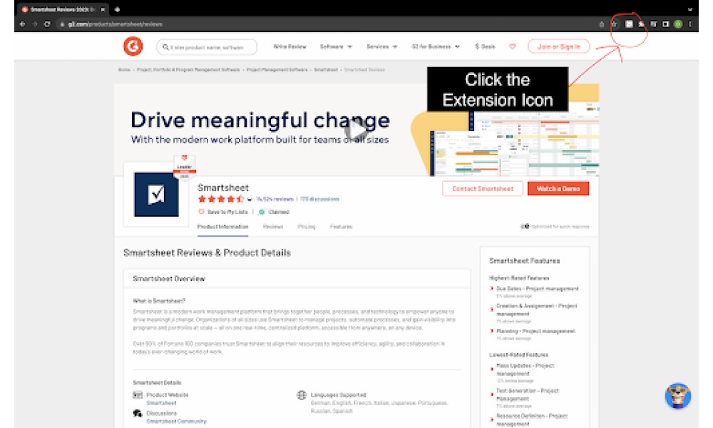Click the browser back arrow
Viewport: 713px width, 428px height.
(x=22, y=24)
